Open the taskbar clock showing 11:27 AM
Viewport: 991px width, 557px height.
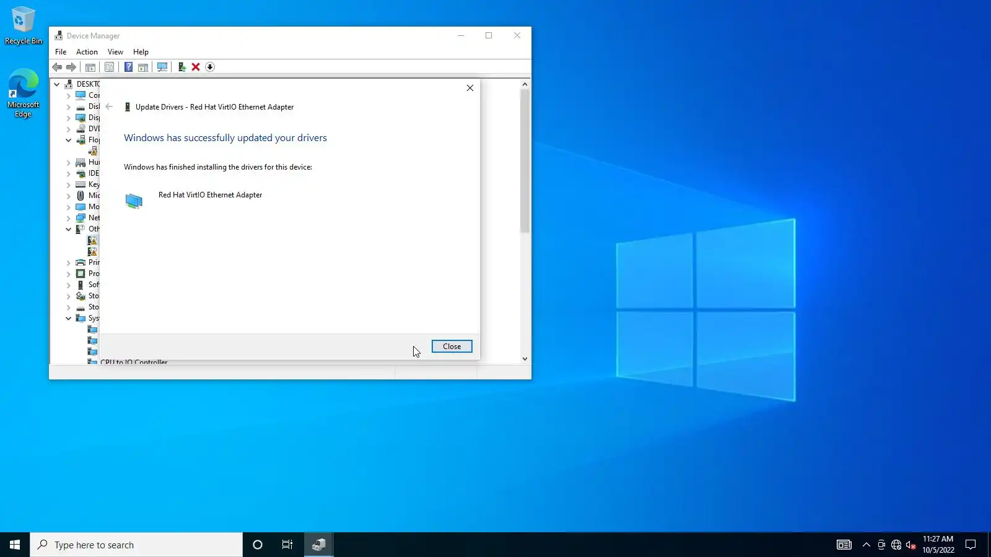point(938,545)
